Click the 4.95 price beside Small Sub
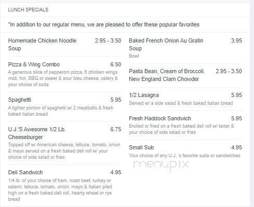Screen dimensions: 254x207 pyautogui.click(x=236, y=147)
